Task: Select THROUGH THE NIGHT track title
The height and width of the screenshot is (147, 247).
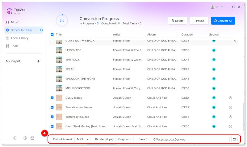Action: [80, 79]
